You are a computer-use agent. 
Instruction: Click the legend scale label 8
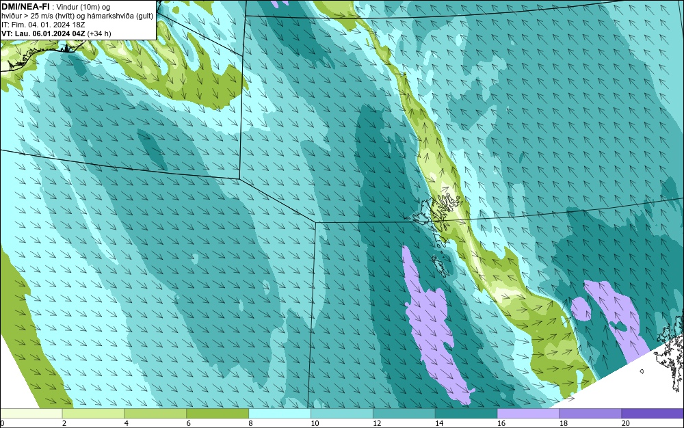(250, 423)
